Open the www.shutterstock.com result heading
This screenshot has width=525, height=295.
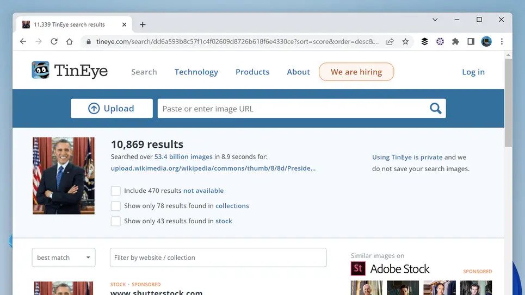(x=156, y=292)
